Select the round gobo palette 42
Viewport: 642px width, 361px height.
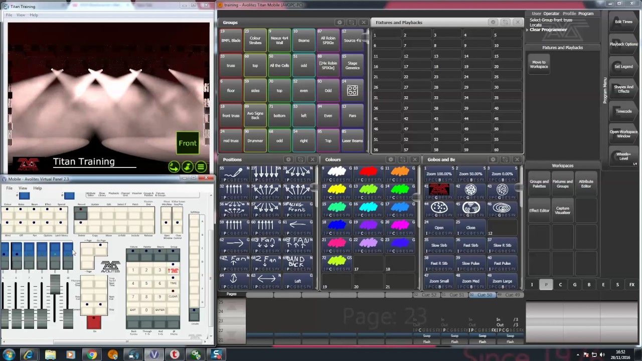(470, 191)
